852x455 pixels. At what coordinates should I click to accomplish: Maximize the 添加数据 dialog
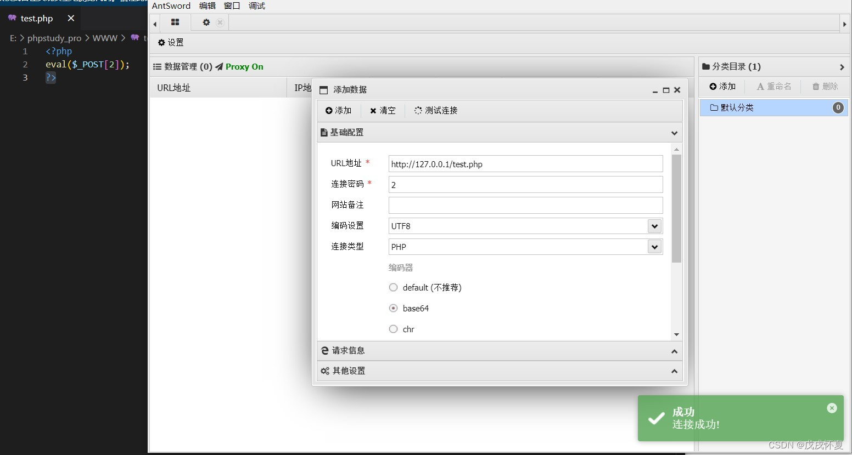[x=666, y=90]
